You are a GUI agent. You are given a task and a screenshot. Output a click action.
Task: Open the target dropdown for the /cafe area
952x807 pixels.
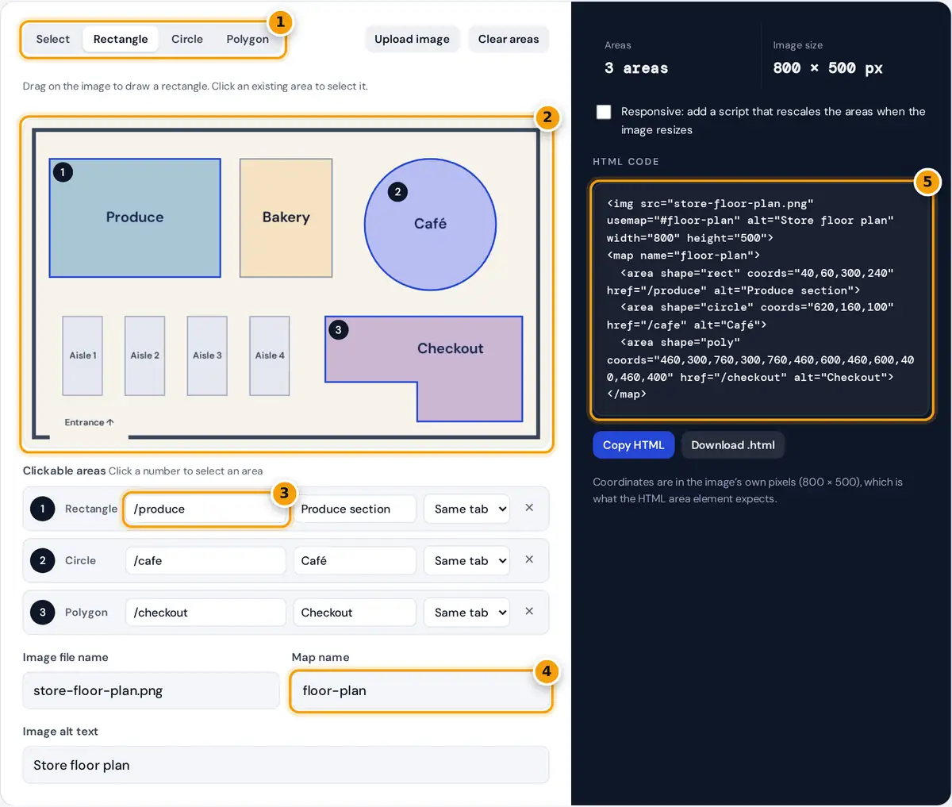(x=466, y=560)
